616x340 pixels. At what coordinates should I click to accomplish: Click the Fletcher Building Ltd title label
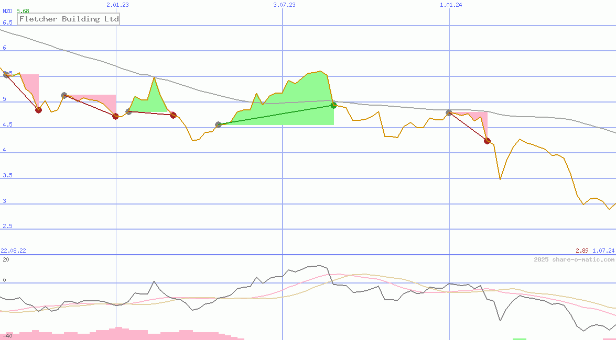click(69, 19)
